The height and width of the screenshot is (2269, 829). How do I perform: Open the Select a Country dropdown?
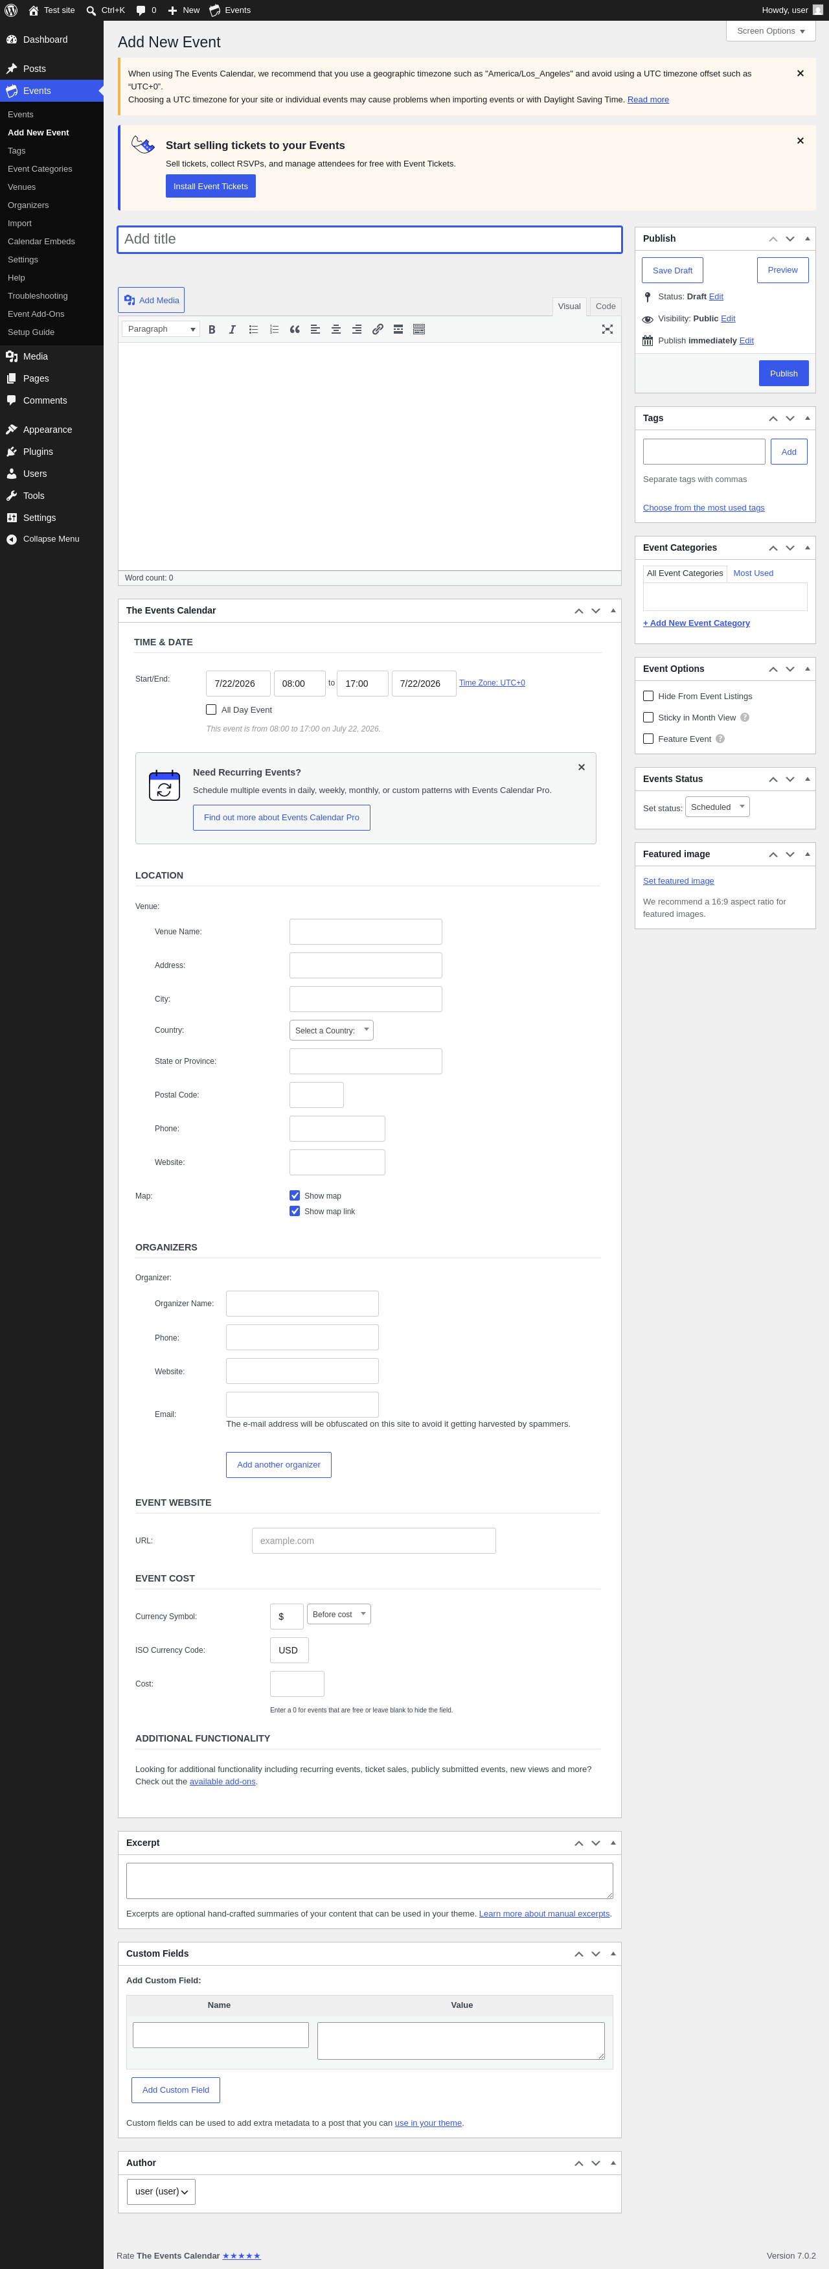(332, 1030)
